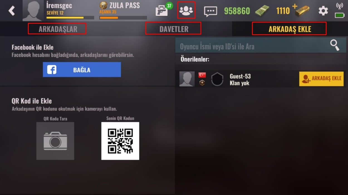Open the friends group icon

[x=186, y=11]
